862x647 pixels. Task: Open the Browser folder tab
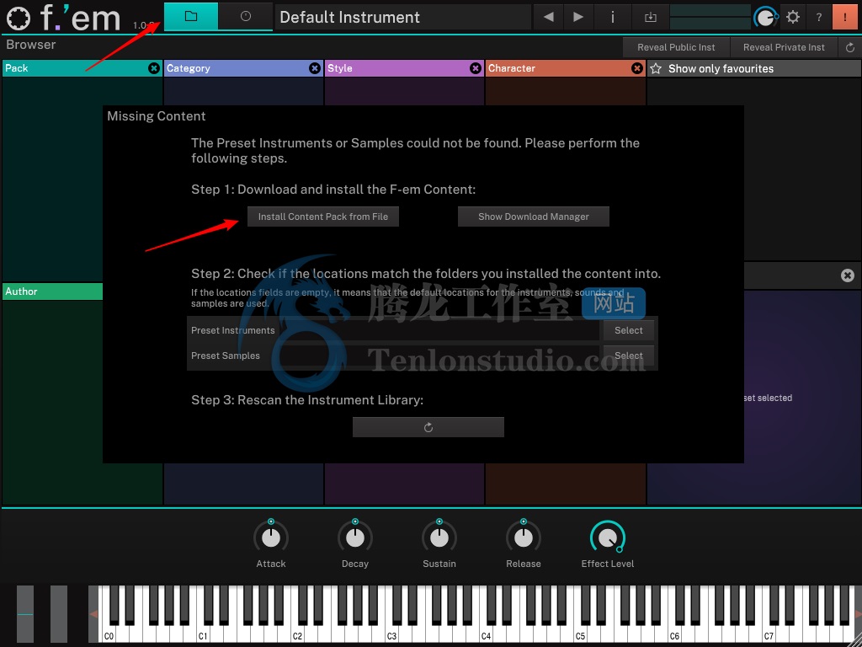pyautogui.click(x=191, y=17)
